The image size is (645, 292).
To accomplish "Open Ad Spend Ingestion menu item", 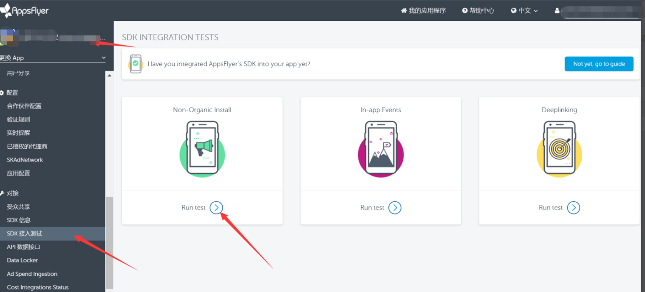I will [x=32, y=274].
